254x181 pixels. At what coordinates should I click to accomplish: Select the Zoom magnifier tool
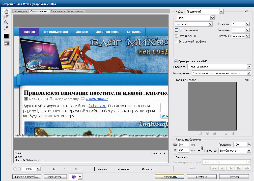(x=6, y=22)
